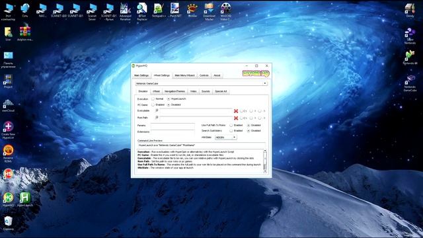The height and width of the screenshot is (238, 423).
Task: Click the help text scrollbar up arrow
Action: pyautogui.click(x=265, y=151)
